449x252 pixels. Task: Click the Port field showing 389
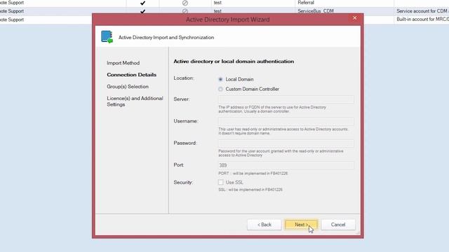286,165
